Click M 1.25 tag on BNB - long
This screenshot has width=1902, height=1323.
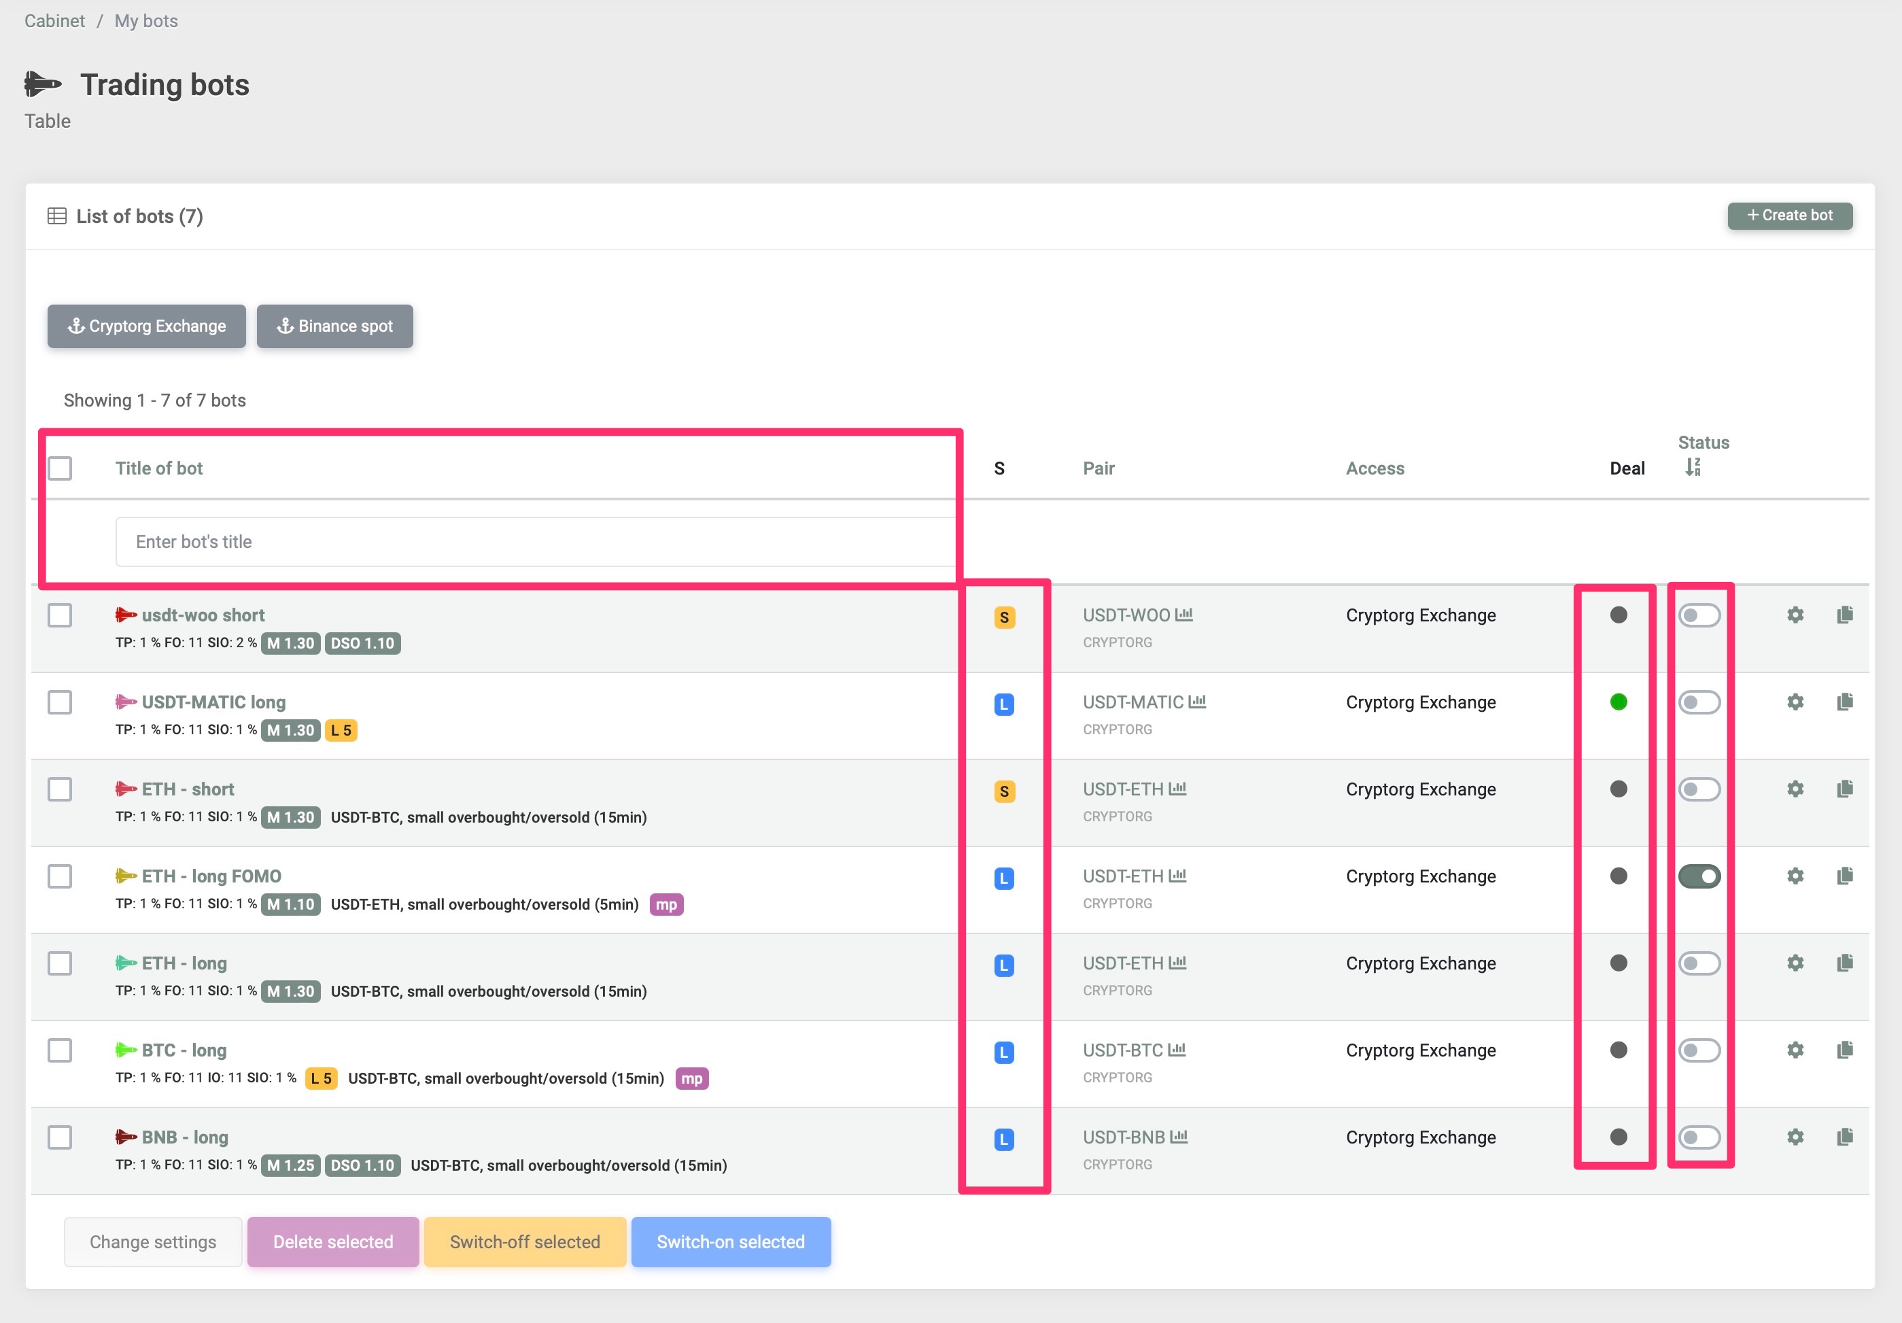(291, 1165)
